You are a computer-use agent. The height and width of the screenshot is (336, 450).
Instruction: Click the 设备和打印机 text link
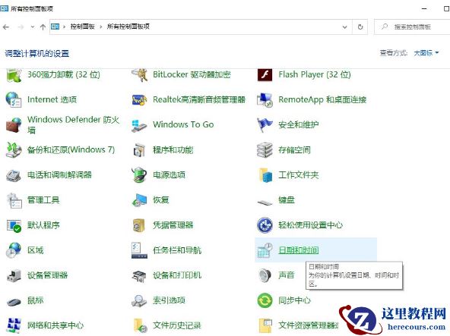pyautogui.click(x=177, y=275)
